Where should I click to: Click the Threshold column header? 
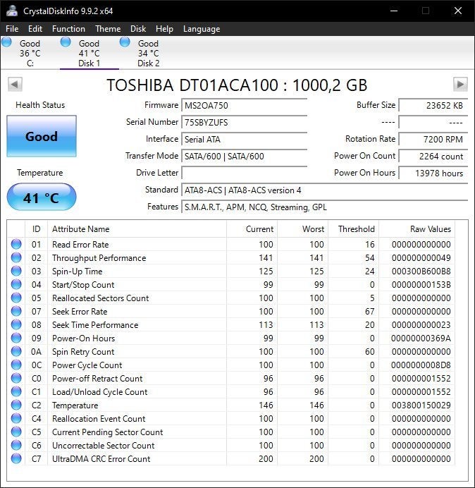[353, 229]
